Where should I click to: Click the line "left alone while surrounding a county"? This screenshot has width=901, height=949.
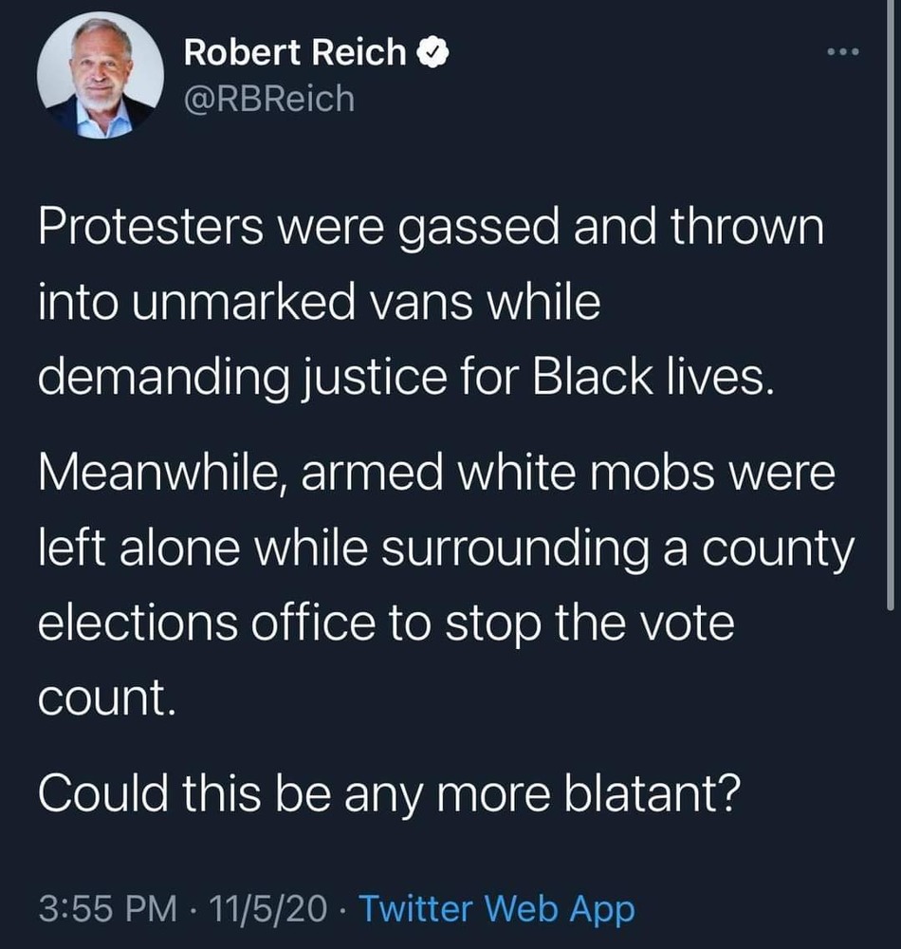[x=446, y=549]
